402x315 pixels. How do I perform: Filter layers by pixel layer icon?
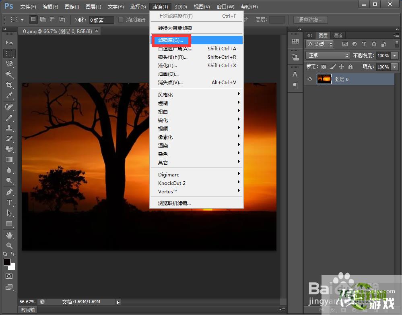pyautogui.click(x=345, y=44)
